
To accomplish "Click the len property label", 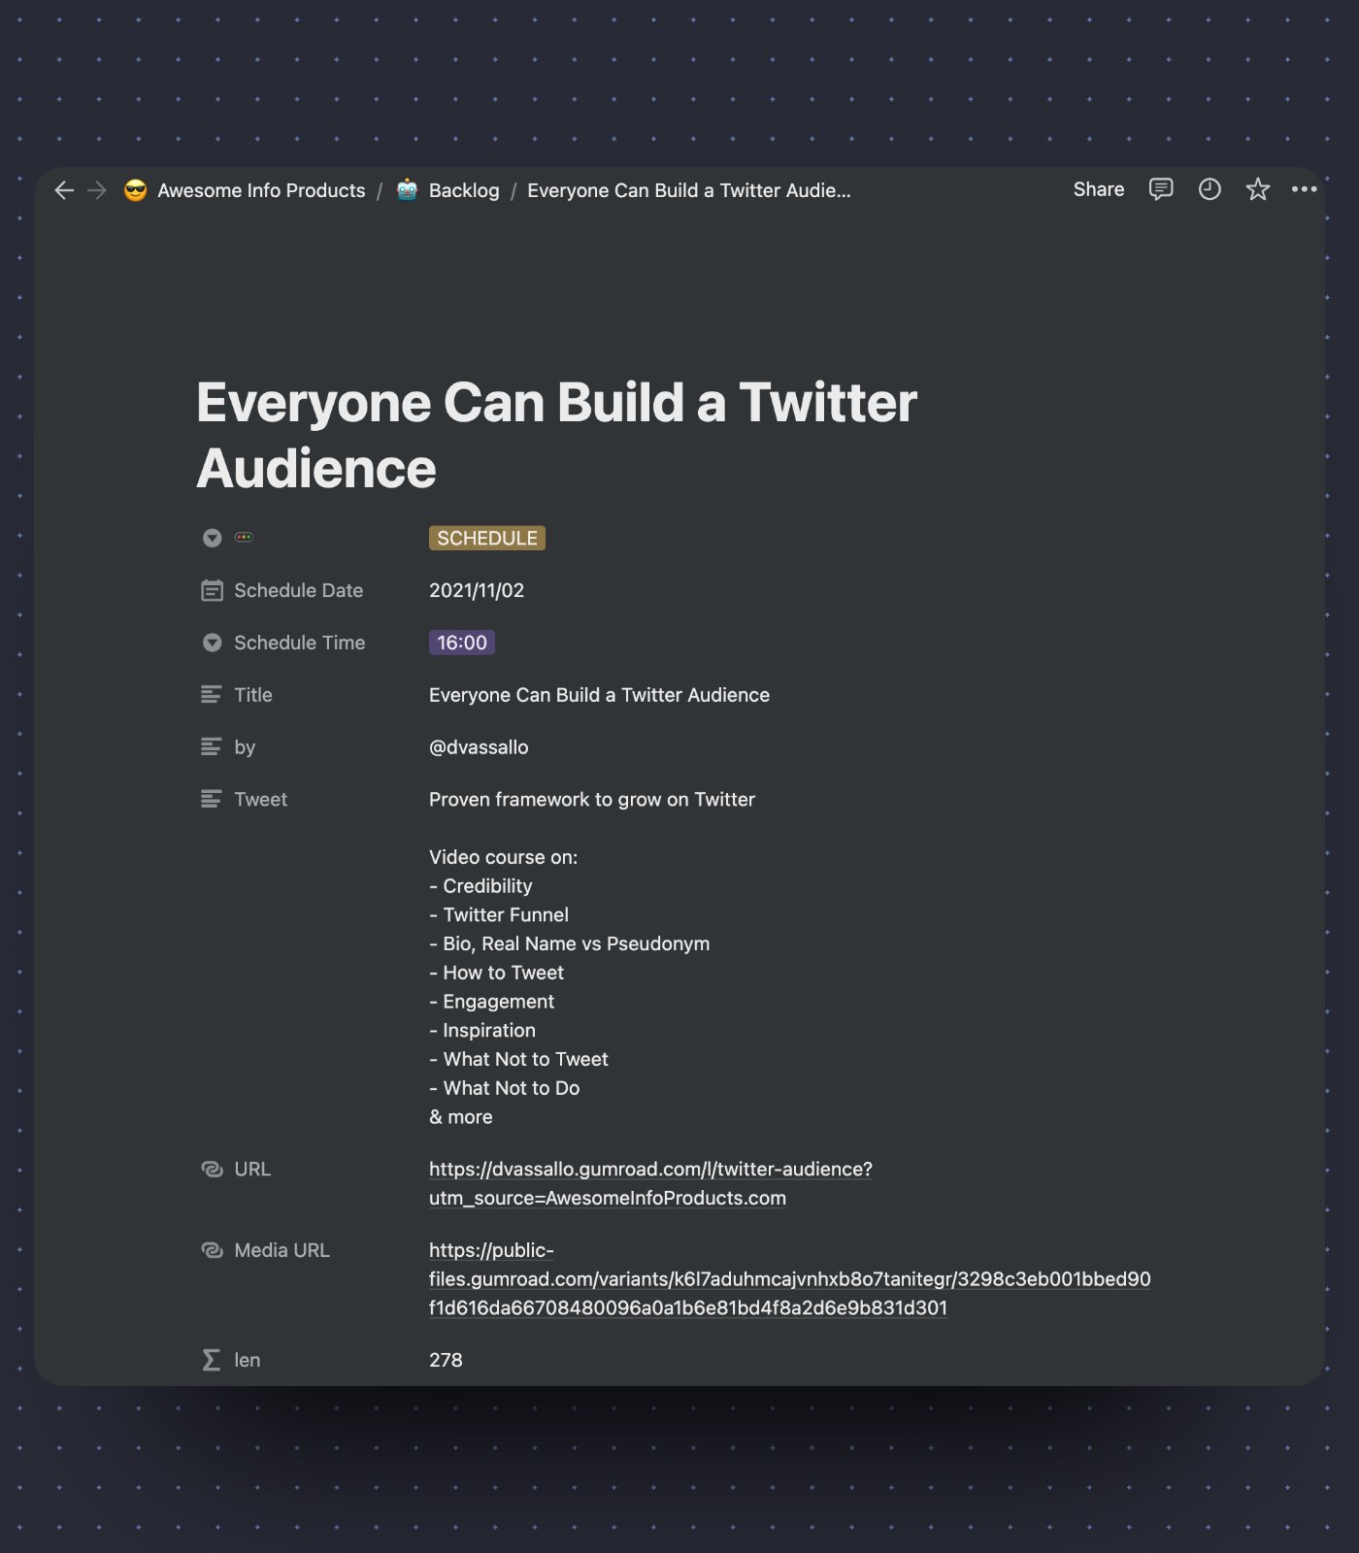I will coord(247,1361).
